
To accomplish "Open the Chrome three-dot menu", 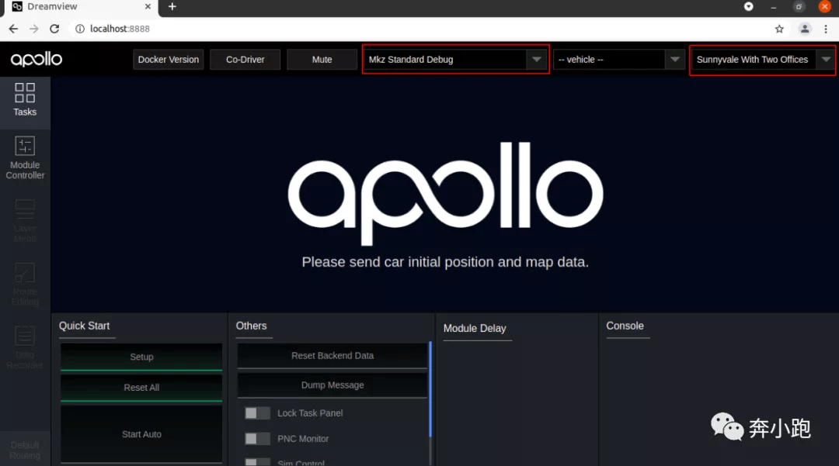I will (826, 29).
